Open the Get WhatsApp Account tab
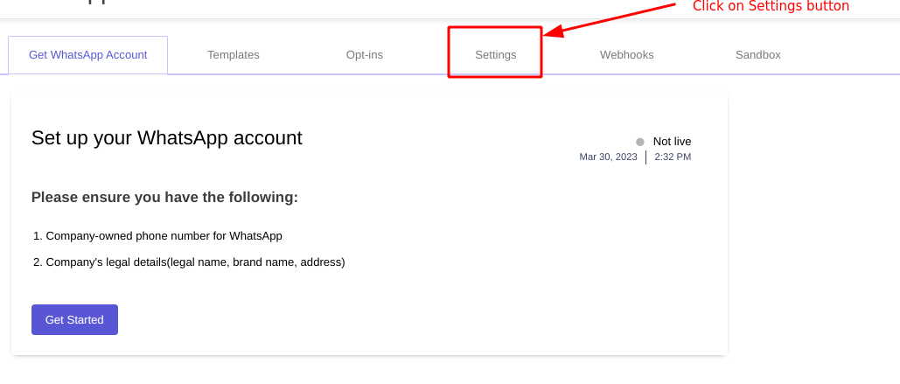Screen dimensions: 900x384 coord(87,55)
